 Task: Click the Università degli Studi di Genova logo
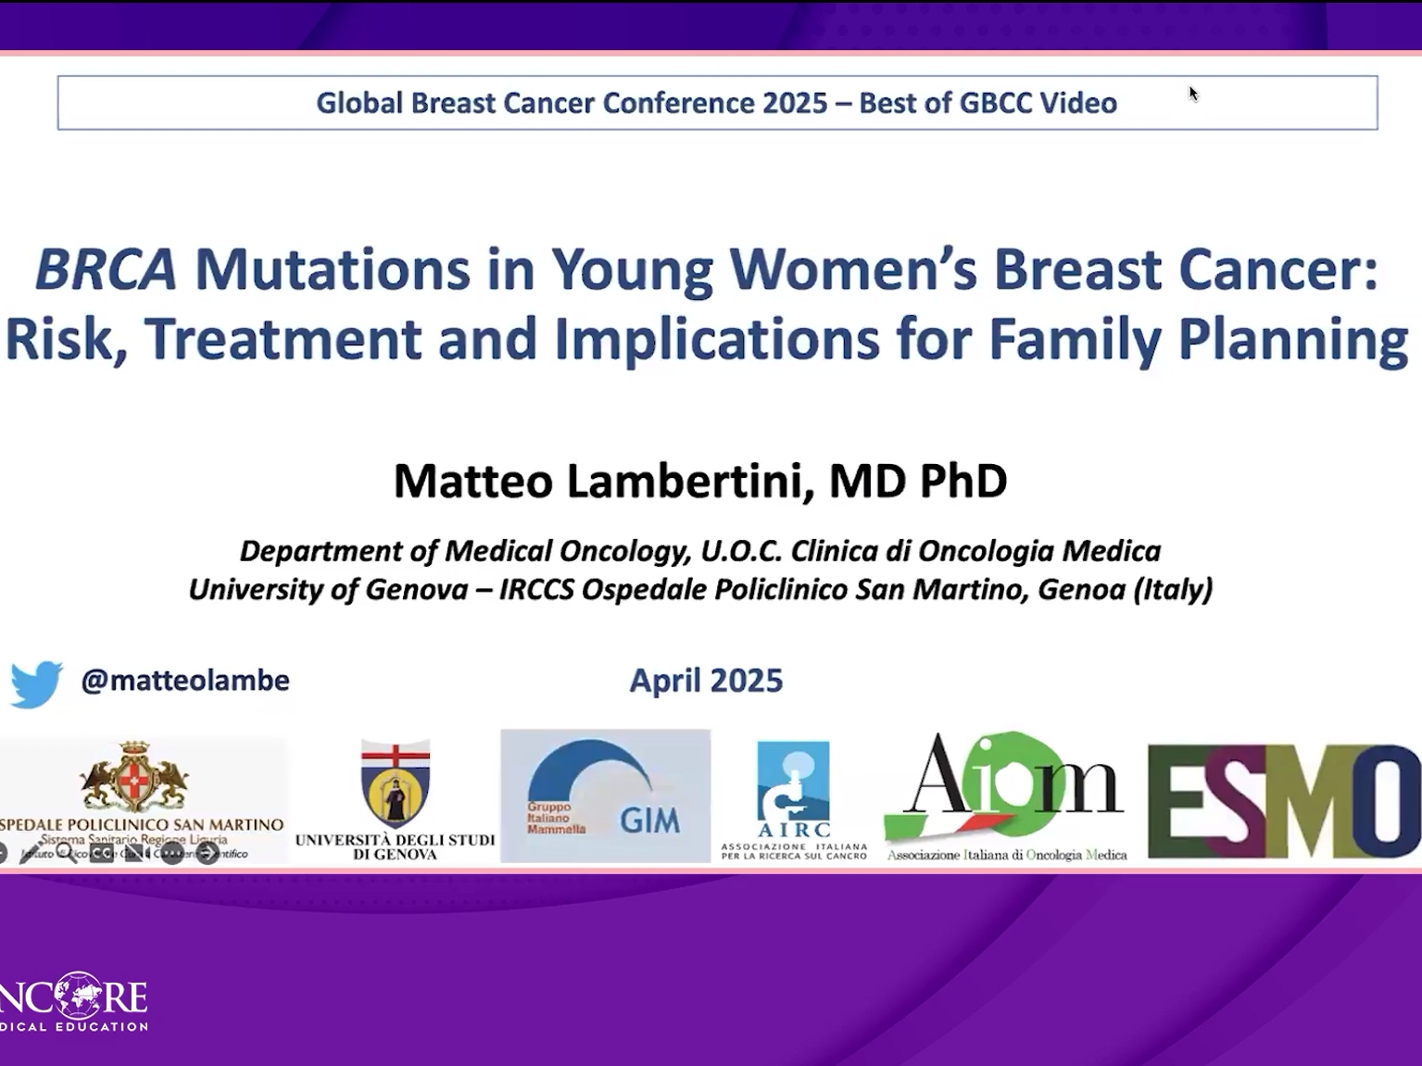396,800
